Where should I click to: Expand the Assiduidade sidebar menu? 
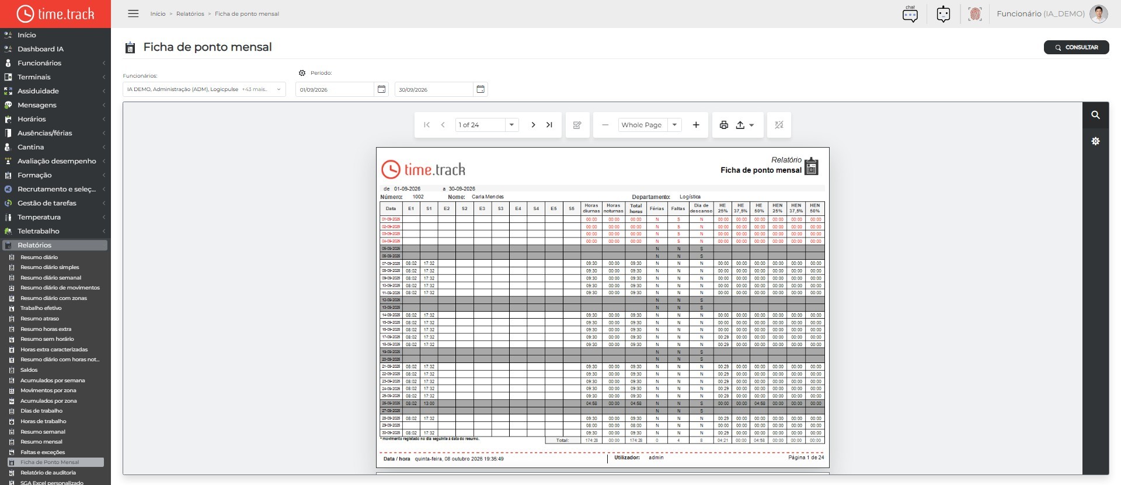(55, 91)
